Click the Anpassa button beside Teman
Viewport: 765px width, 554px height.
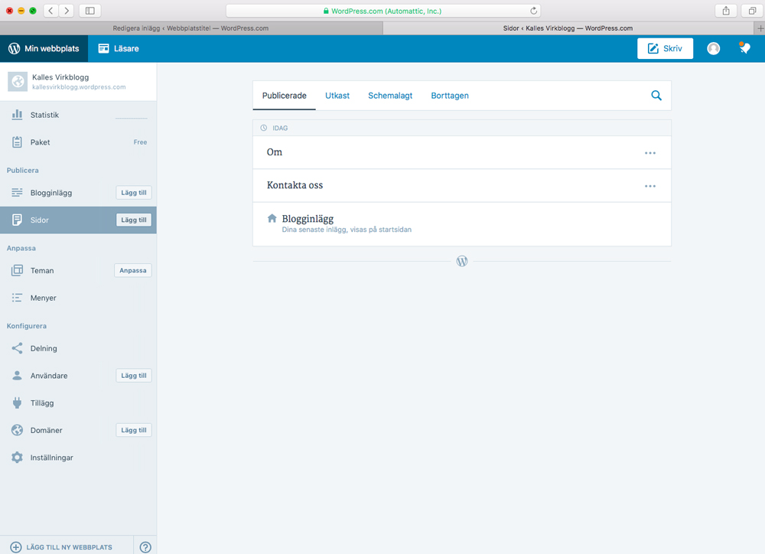pyautogui.click(x=132, y=270)
